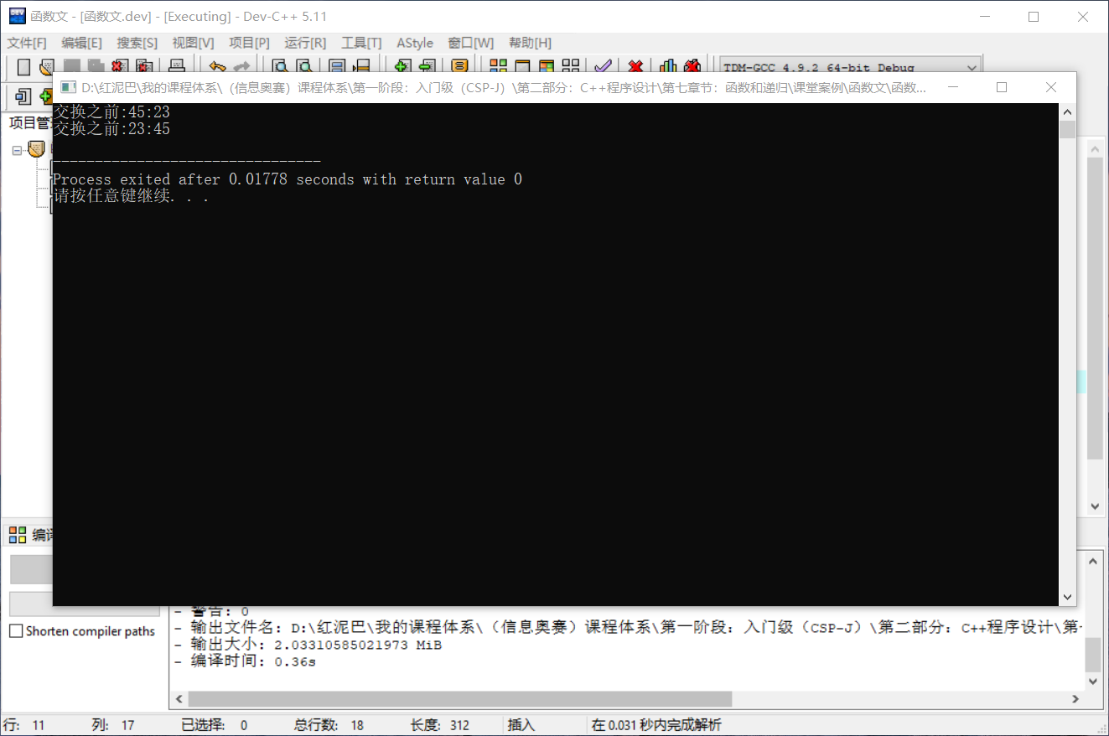Click the Debug checkmark icon

tap(603, 66)
